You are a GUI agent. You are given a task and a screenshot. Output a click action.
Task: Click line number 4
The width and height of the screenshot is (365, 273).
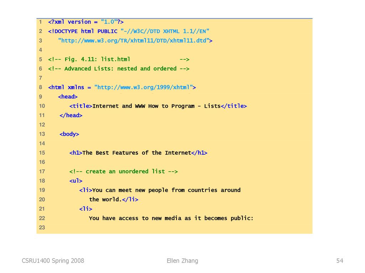point(41,50)
